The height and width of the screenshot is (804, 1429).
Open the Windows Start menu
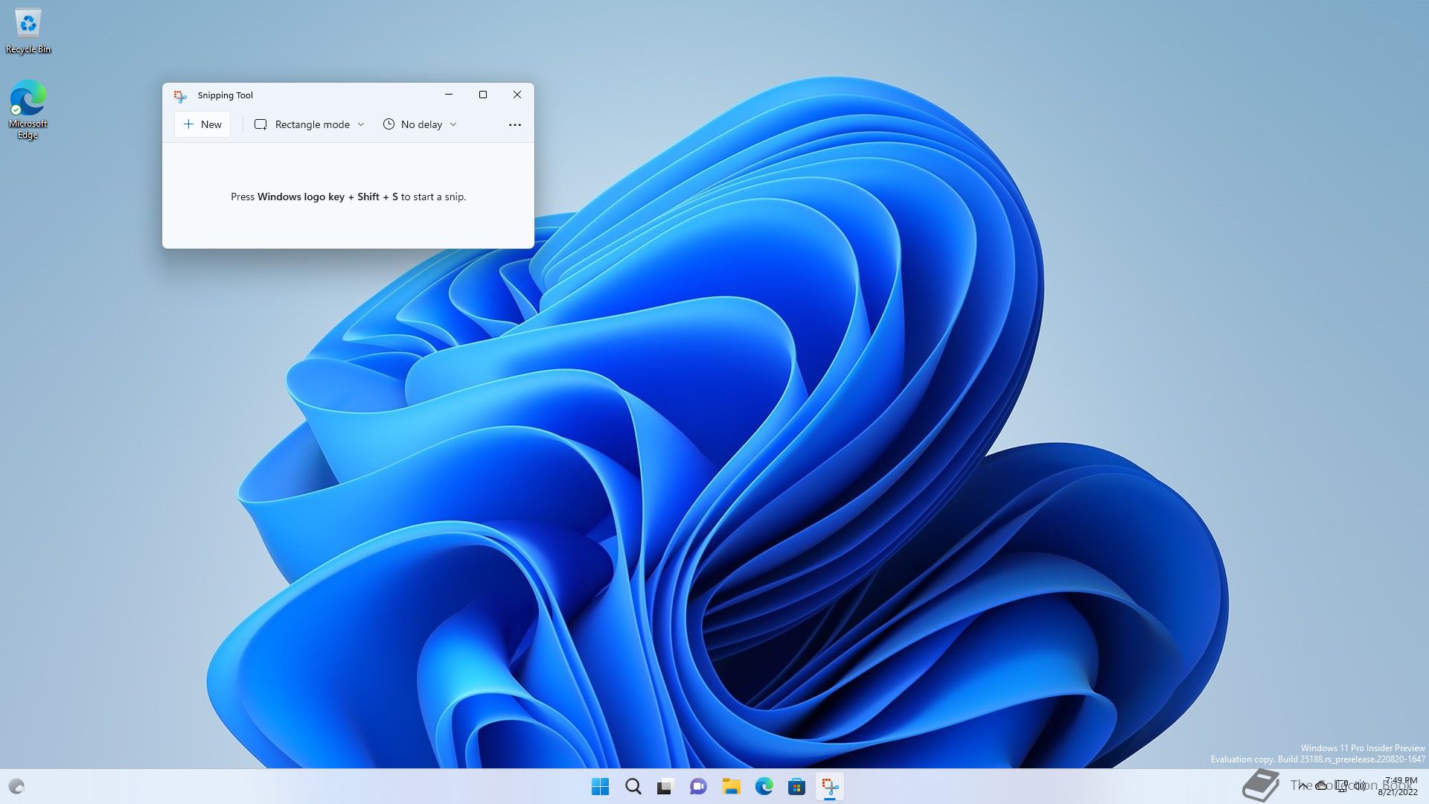pos(600,786)
